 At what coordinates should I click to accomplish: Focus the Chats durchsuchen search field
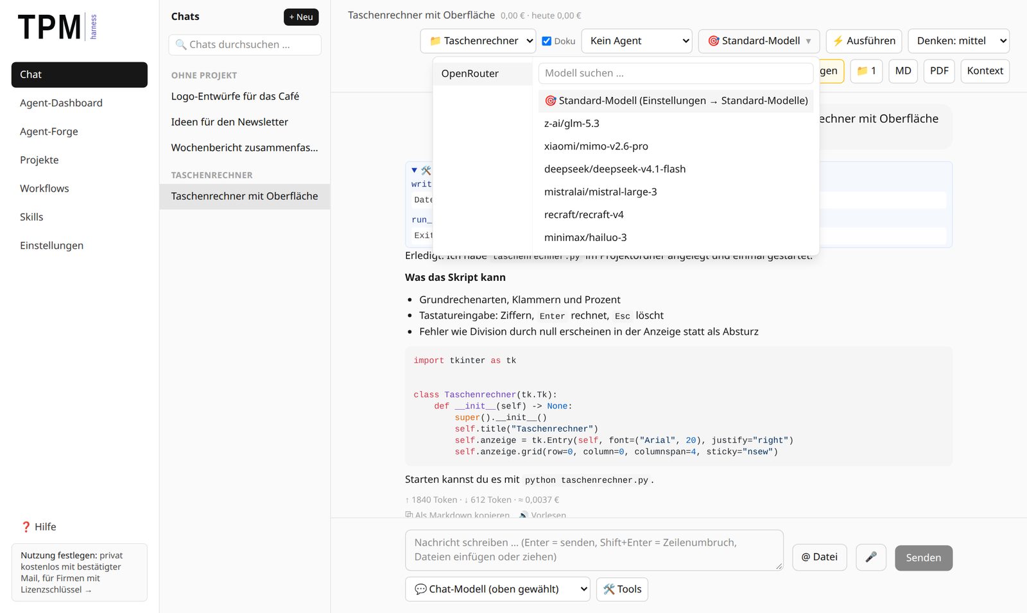click(245, 45)
